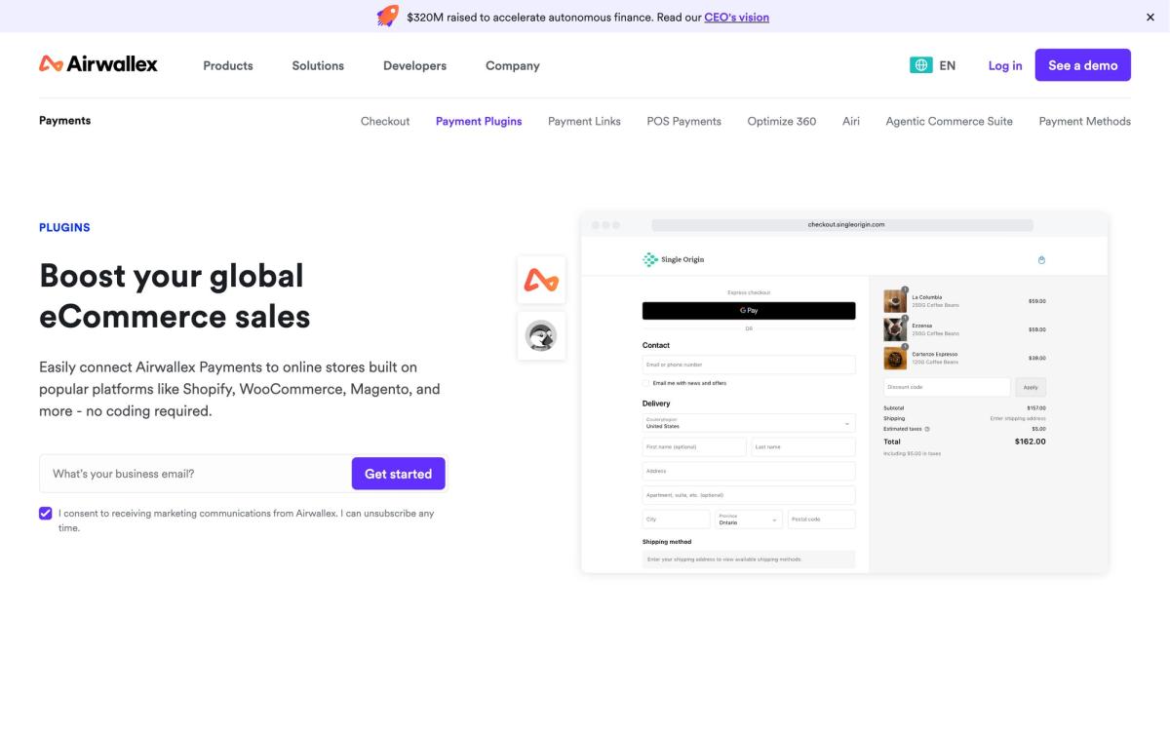
Task: Click the PrestaShop penguin plugin icon
Action: pos(541,336)
